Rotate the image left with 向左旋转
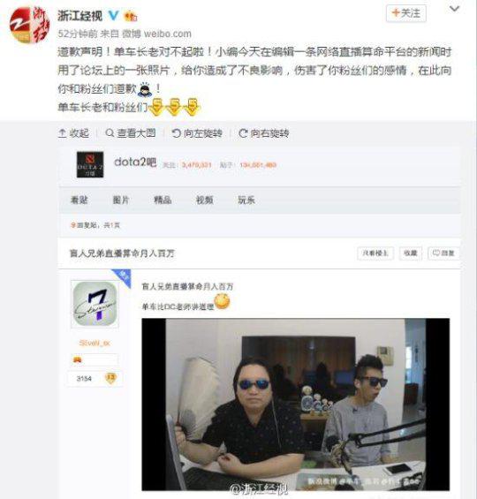This screenshot has height=499, width=477. pyautogui.click(x=197, y=133)
